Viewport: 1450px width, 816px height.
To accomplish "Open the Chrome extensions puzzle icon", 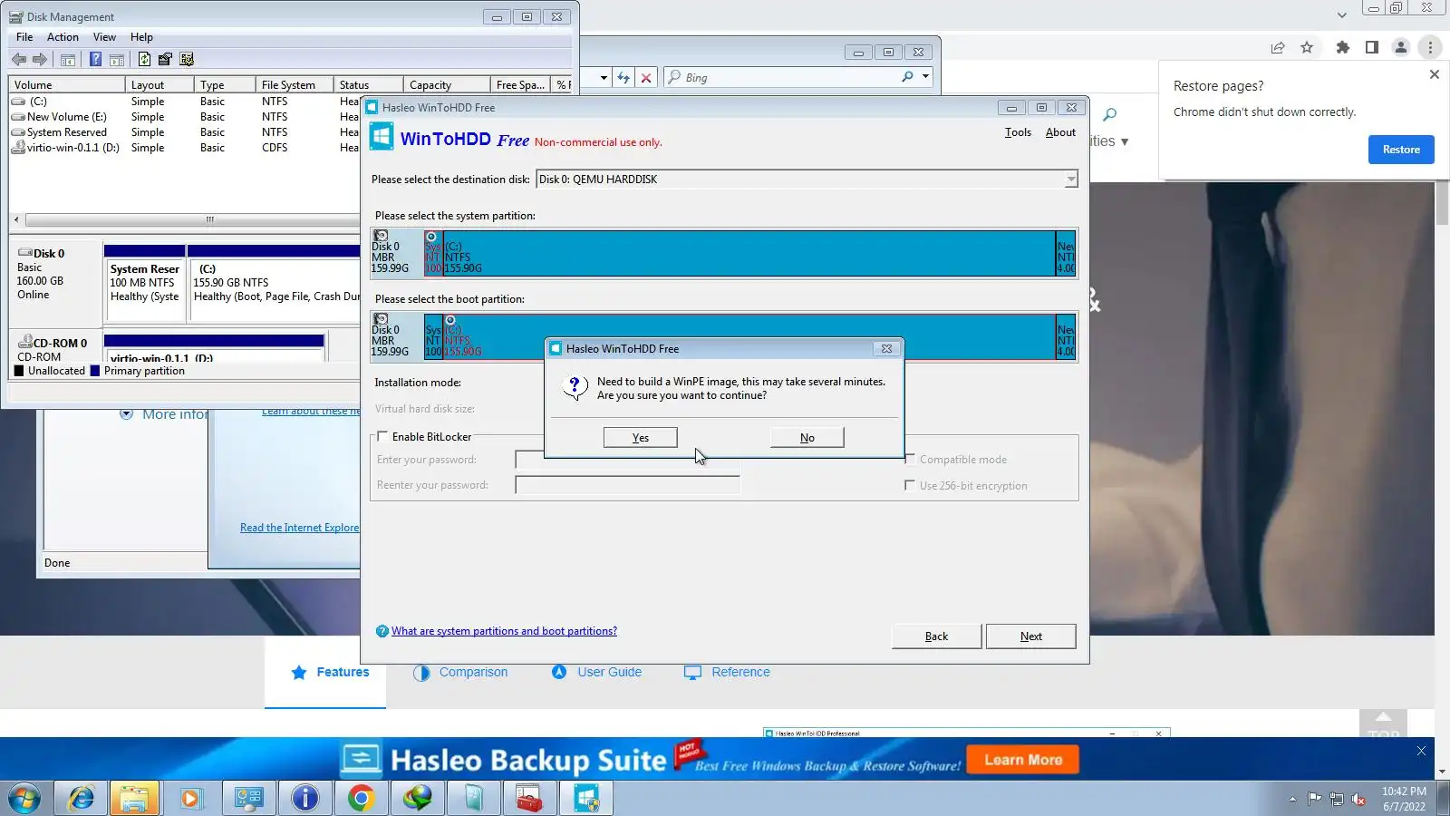I will [1343, 48].
